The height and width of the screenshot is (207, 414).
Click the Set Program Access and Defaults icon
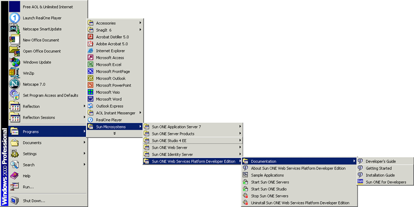click(x=14, y=95)
